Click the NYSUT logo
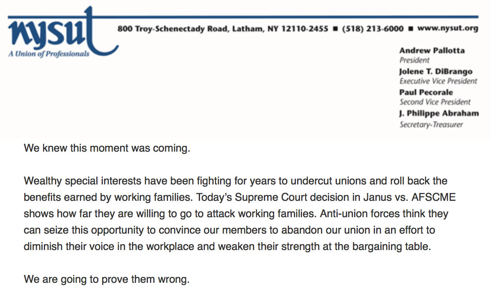The height and width of the screenshot is (291, 491). click(63, 32)
